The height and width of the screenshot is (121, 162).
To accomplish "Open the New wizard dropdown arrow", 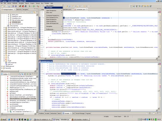I will [x=4, y=6].
